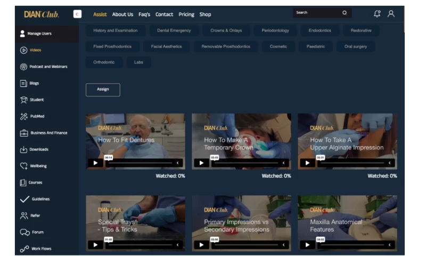Seek in Upper Alginate Impression progress bar
426x256 pixels.
350,163
